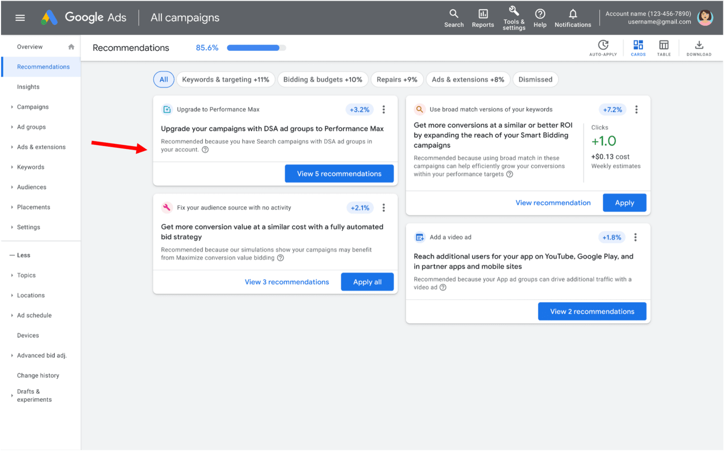
Task: Go to Overview in sidebar
Action: (30, 47)
